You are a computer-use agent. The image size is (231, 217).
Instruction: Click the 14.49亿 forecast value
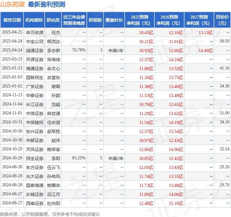coord(206,51)
